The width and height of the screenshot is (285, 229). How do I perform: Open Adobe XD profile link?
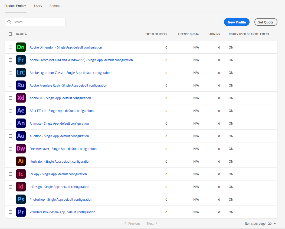coord(60,98)
